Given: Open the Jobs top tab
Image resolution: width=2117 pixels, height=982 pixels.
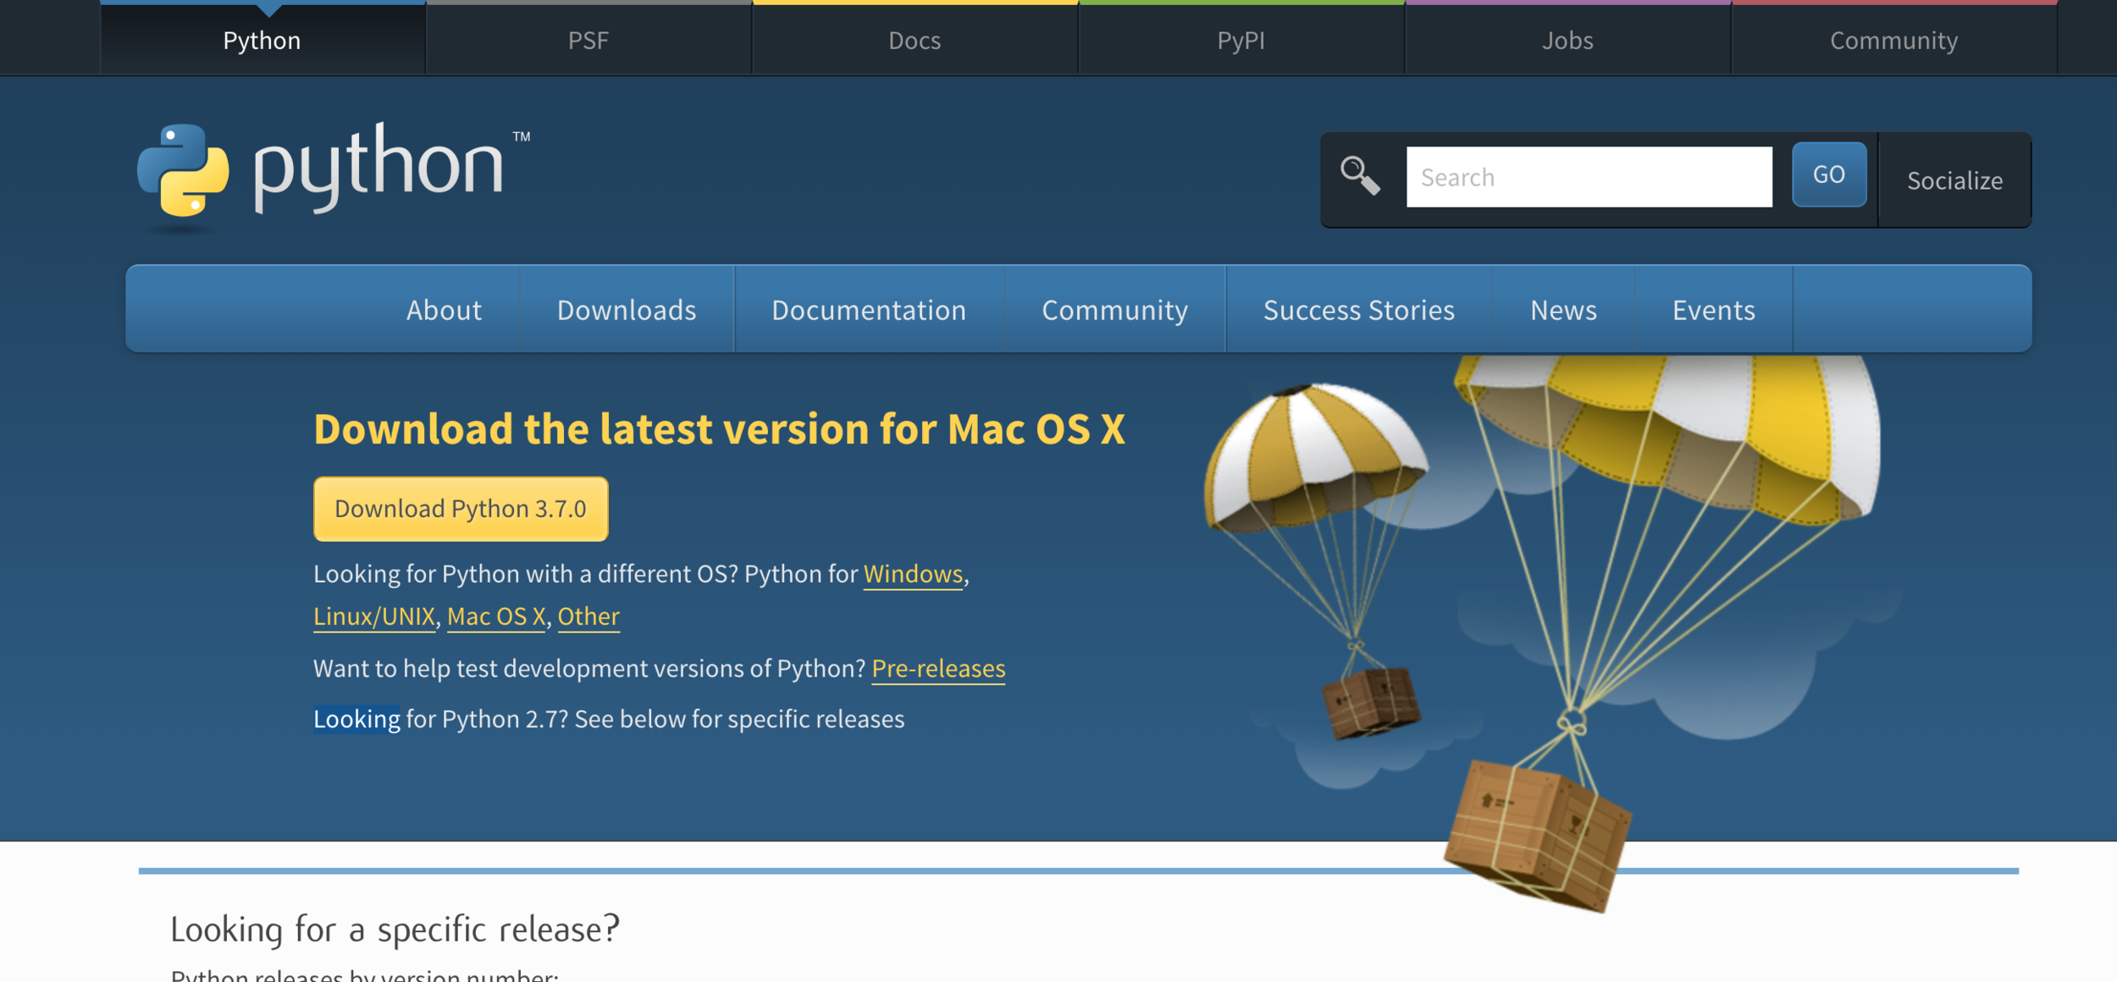Looking at the screenshot, I should [x=1567, y=41].
